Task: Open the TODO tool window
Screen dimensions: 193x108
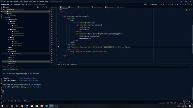Action: [11, 101]
